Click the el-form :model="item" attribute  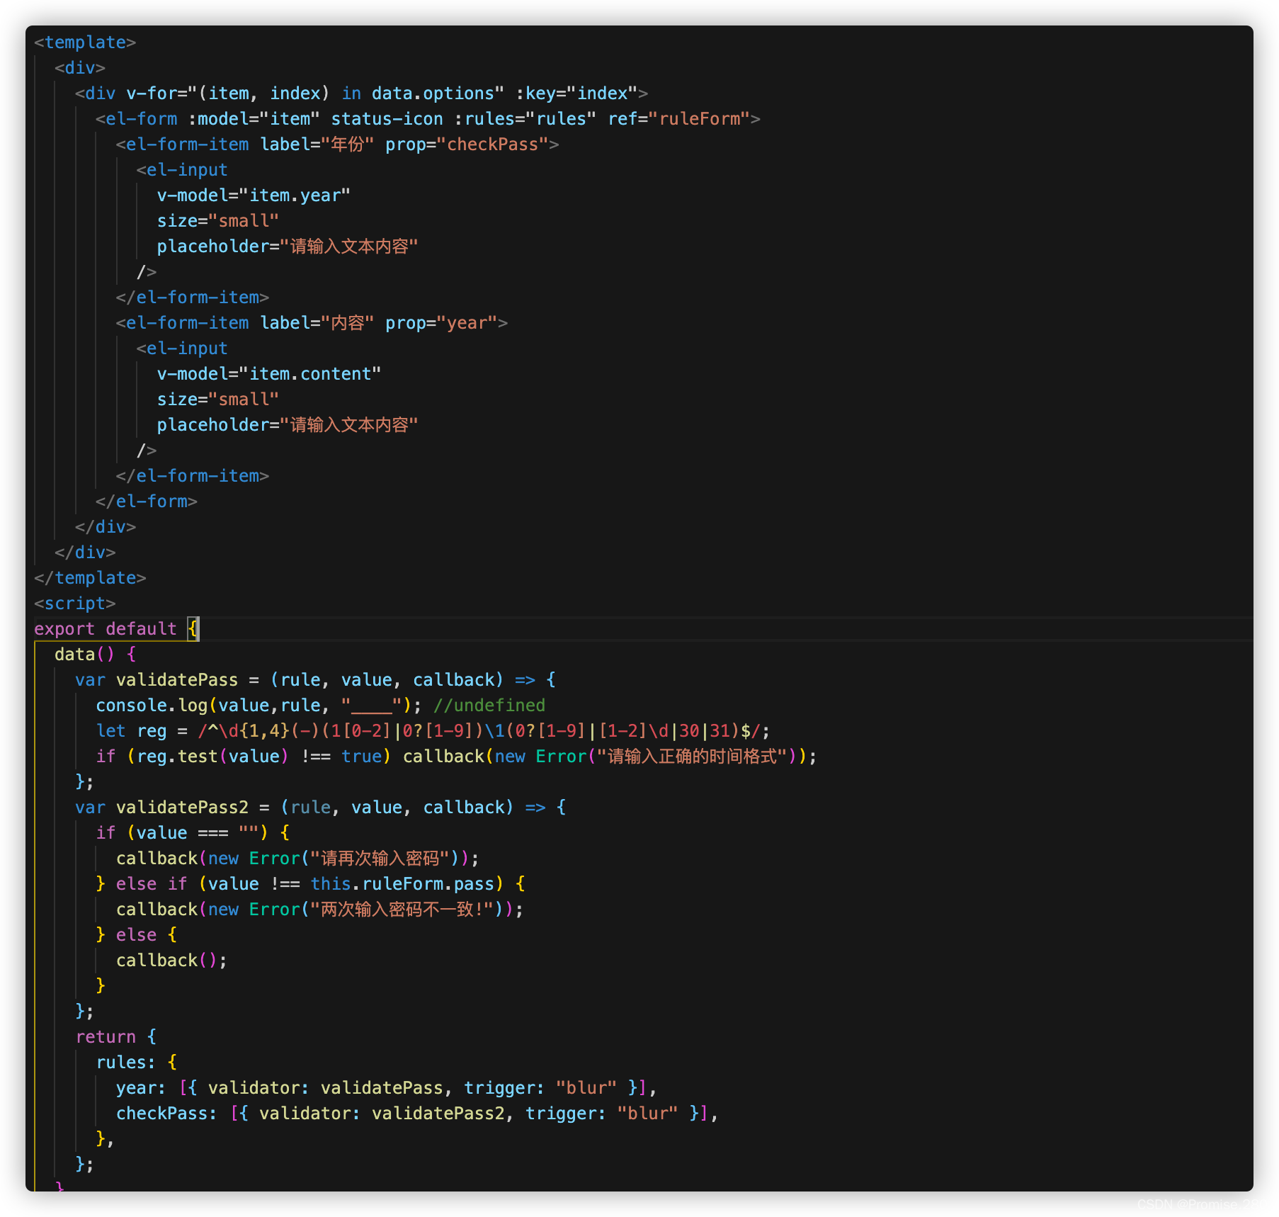point(250,118)
